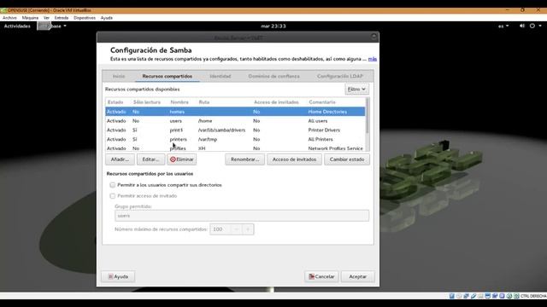Increase maximum shared resources with plus button
The height and width of the screenshot is (307, 547).
click(248, 229)
